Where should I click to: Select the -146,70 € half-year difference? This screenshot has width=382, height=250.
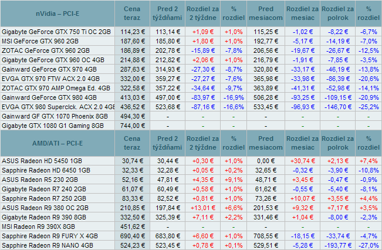point(338,107)
